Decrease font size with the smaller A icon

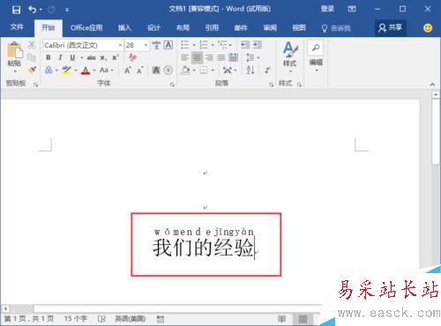139,70
